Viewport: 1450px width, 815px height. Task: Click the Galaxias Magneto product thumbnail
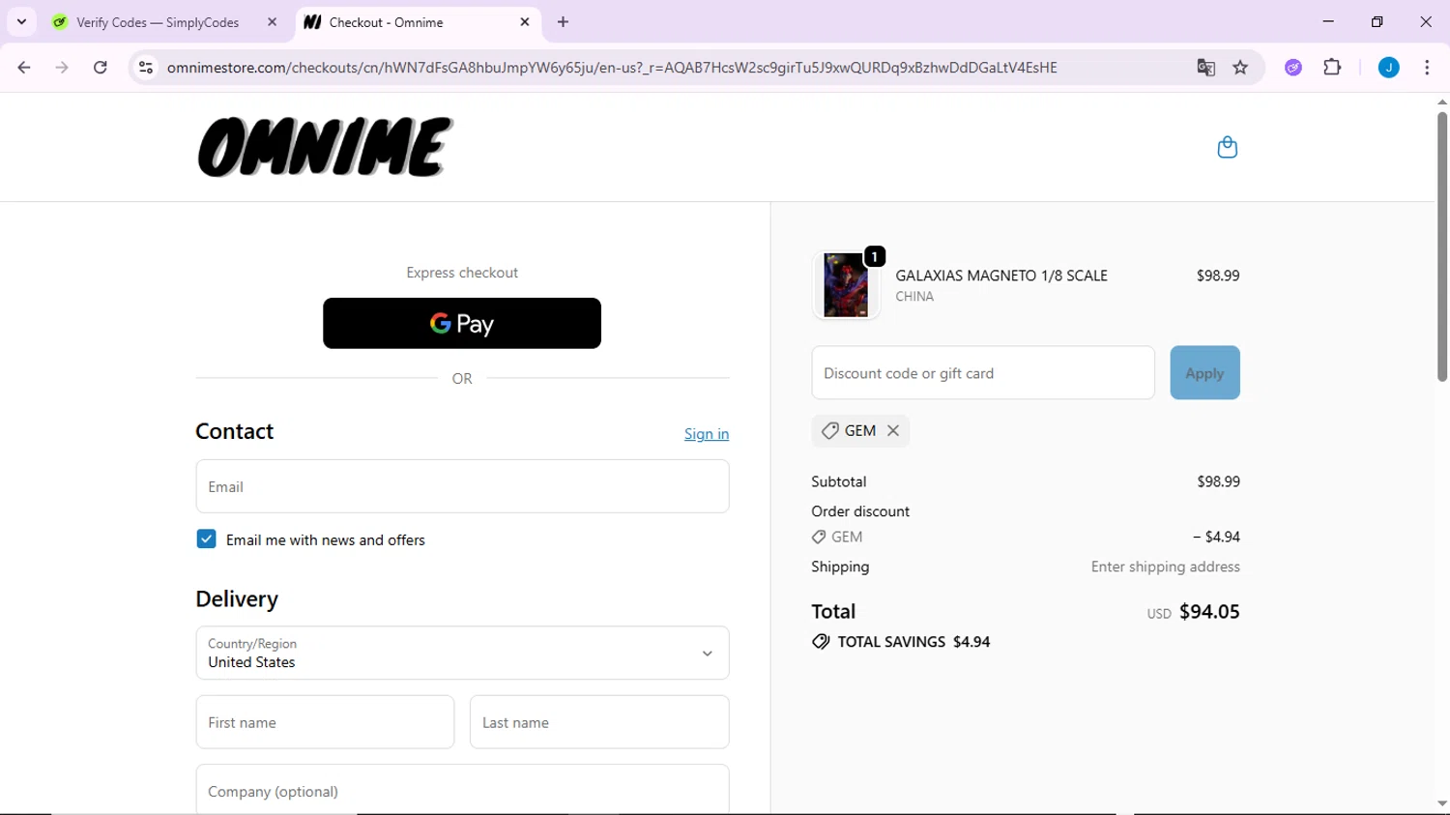846,285
